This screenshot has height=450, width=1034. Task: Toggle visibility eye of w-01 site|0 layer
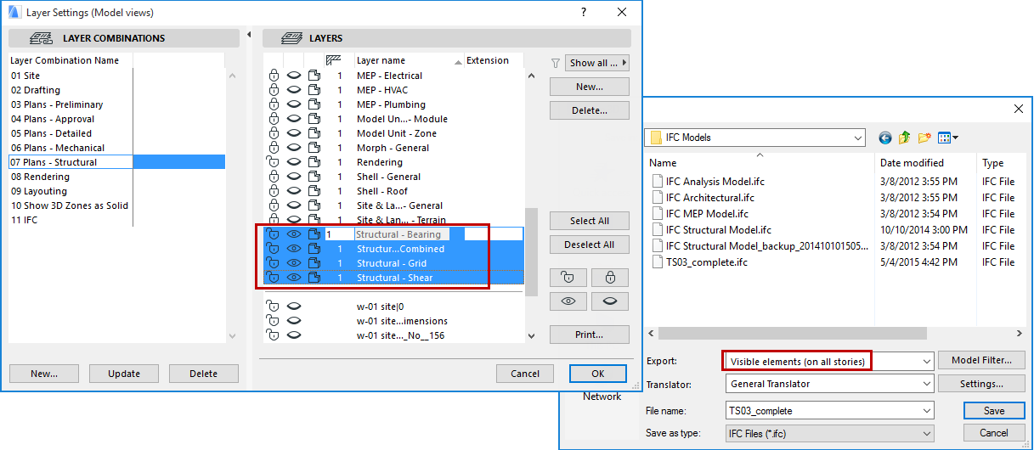[294, 307]
